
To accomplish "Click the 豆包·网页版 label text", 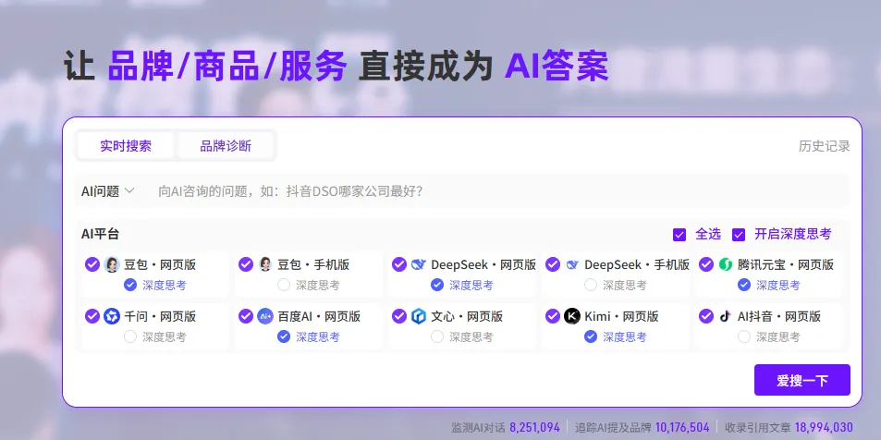I will pyautogui.click(x=160, y=264).
